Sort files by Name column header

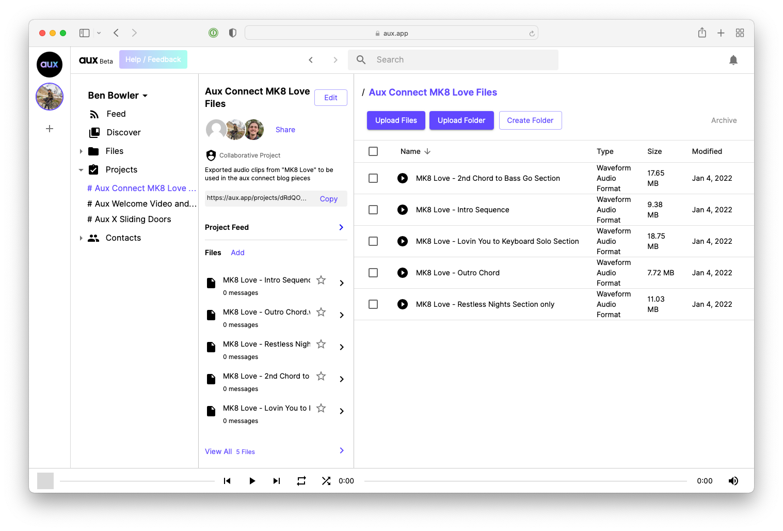(x=416, y=151)
